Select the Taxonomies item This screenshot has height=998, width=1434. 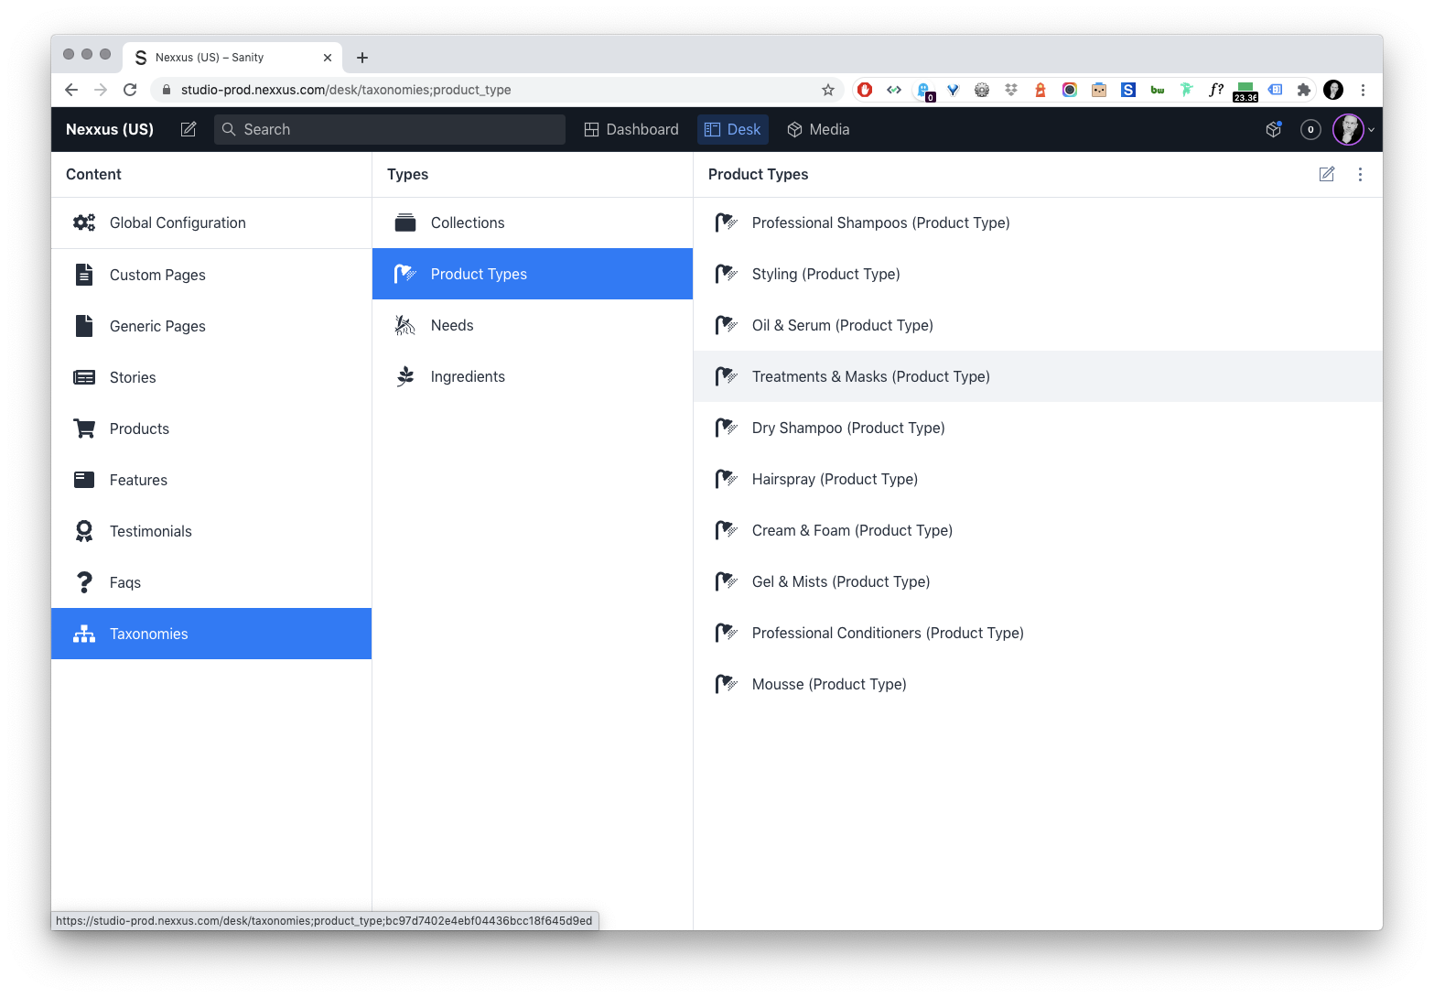point(211,634)
